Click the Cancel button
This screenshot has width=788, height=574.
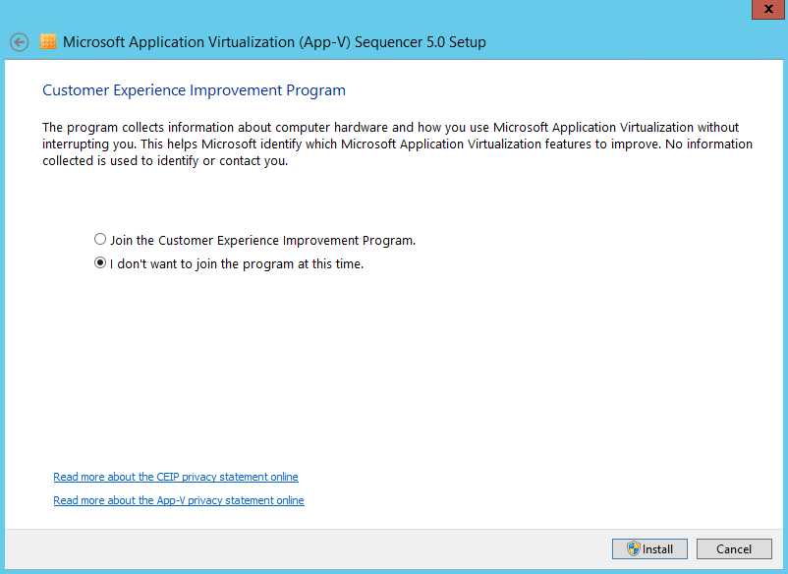(734, 548)
